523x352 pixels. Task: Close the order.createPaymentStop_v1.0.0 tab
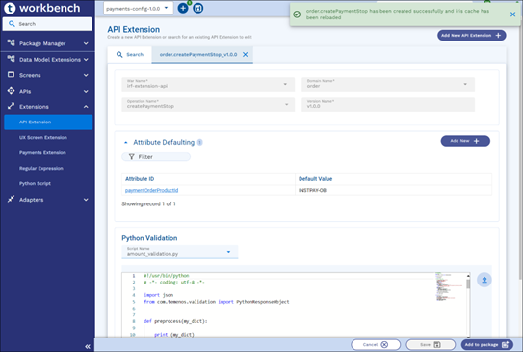click(246, 54)
